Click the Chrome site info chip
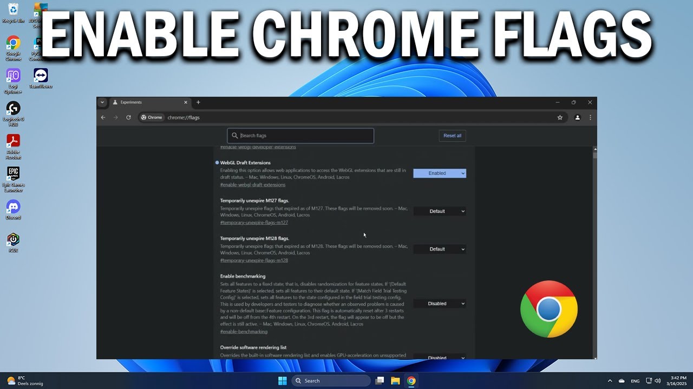Image resolution: width=693 pixels, height=389 pixels. click(x=152, y=117)
